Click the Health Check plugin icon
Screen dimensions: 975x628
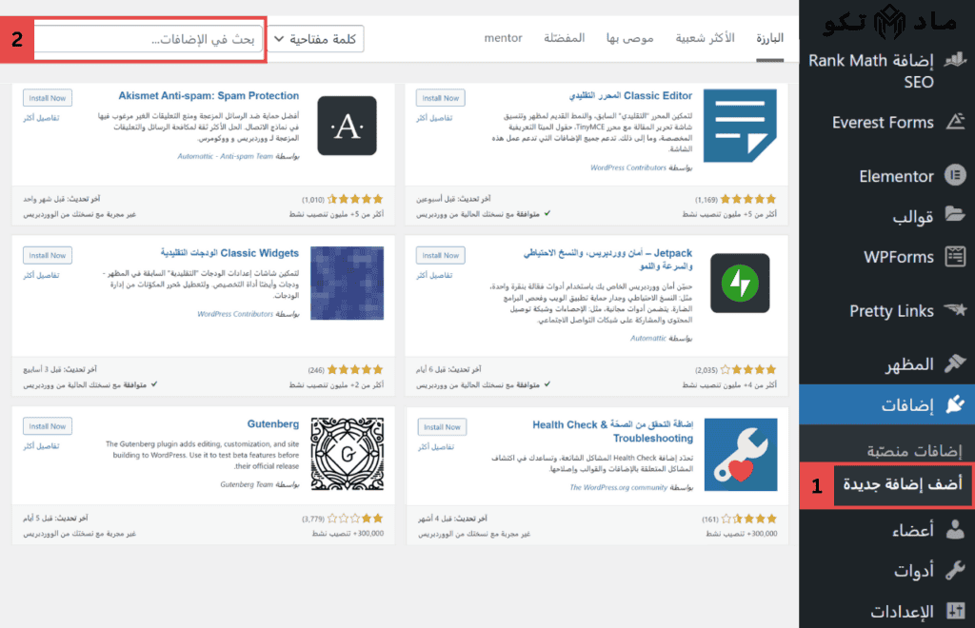coord(741,455)
